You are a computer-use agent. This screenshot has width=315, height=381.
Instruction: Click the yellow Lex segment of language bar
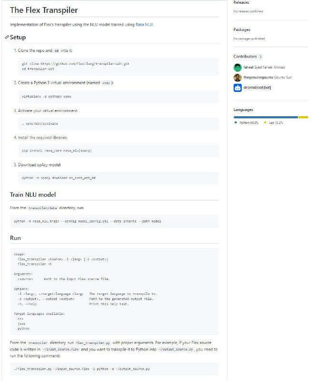click(303, 117)
